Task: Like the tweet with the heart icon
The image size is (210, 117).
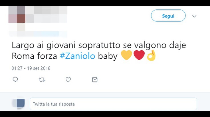Action: point(68,80)
